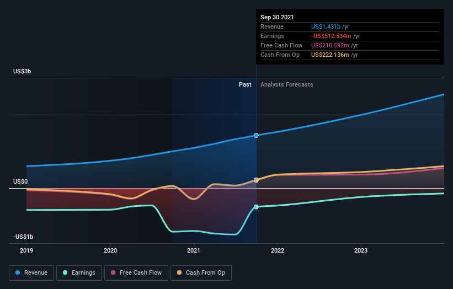
Task: Click the 'Analysts Forecasts' label
Action: pyautogui.click(x=286, y=84)
